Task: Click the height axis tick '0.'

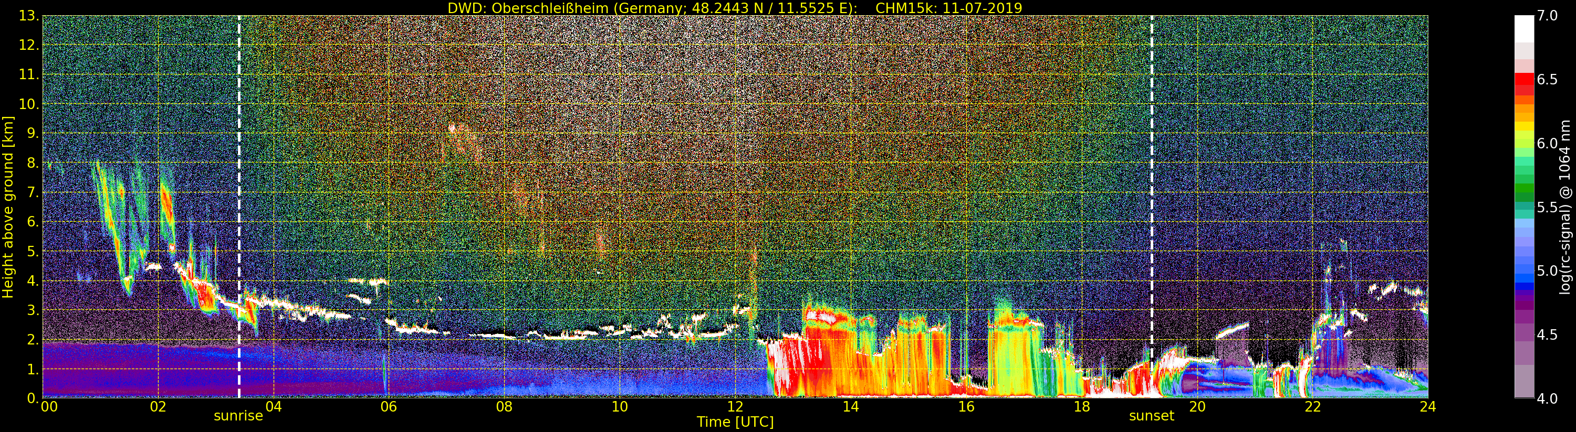Action: point(33,398)
